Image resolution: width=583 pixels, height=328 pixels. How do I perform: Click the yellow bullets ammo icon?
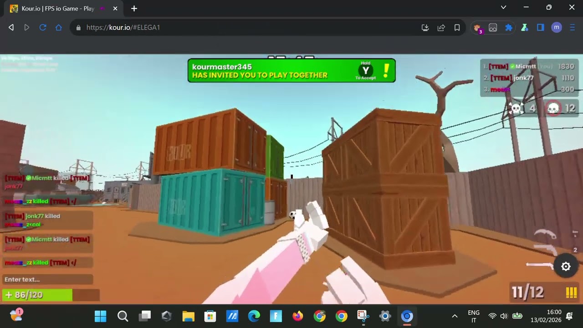point(571,293)
